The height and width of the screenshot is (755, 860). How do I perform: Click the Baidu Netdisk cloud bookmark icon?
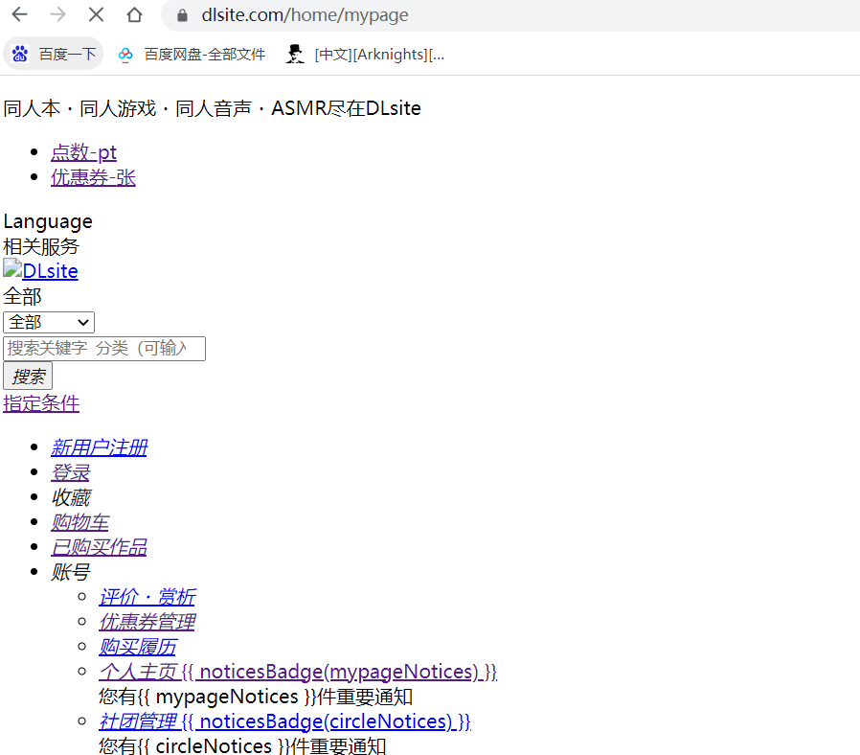125,55
